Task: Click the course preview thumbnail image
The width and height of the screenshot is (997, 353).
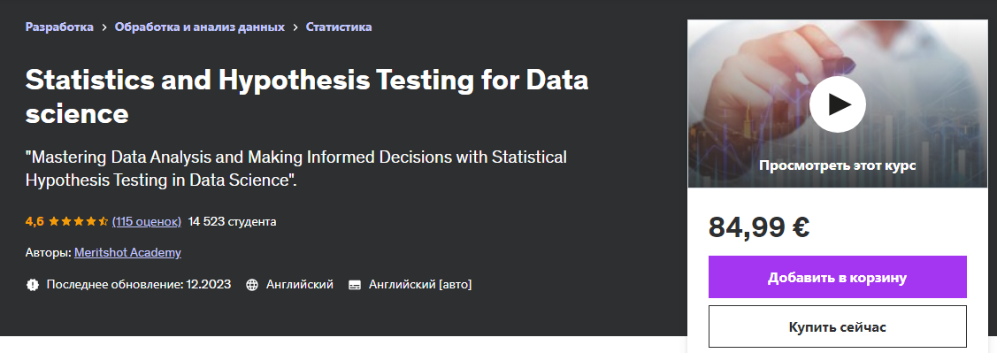Action: coord(838,104)
